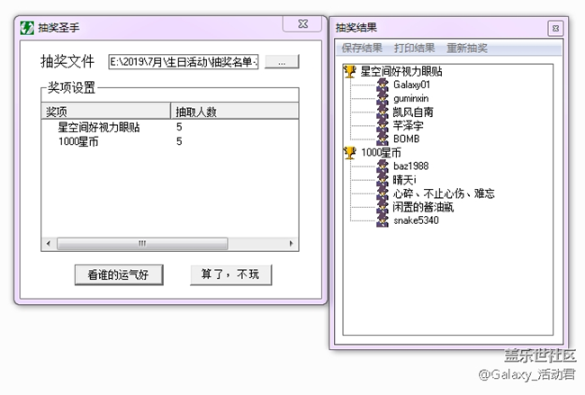Click 打印结果 in the results toolbar
The width and height of the screenshot is (585, 395).
pos(414,48)
